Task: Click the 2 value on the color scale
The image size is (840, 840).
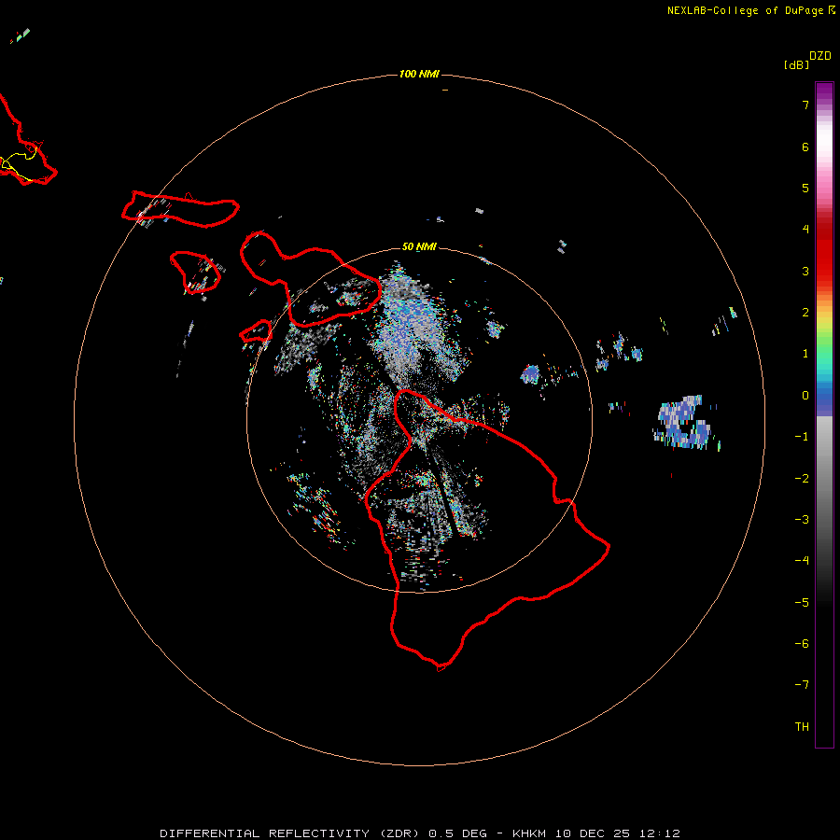Action: (805, 313)
